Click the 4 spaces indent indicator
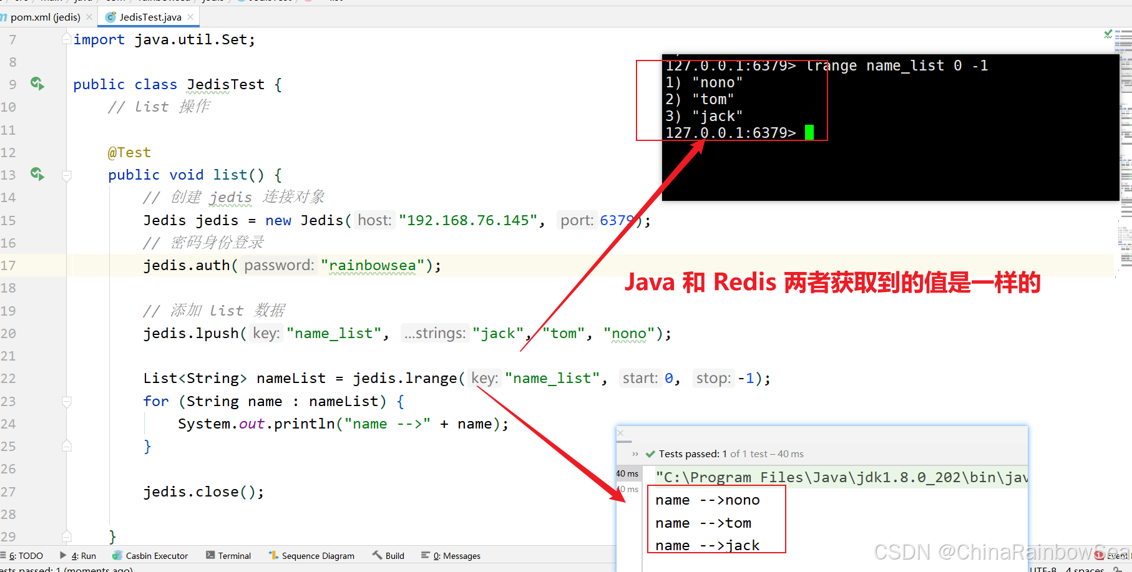Screen dimensions: 1132x572 pos(1078,568)
